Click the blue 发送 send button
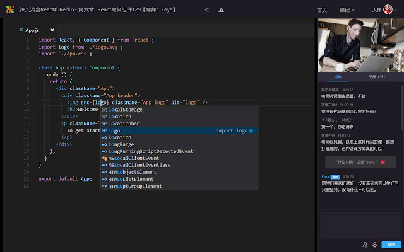This screenshot has width=404, height=252. [x=391, y=244]
